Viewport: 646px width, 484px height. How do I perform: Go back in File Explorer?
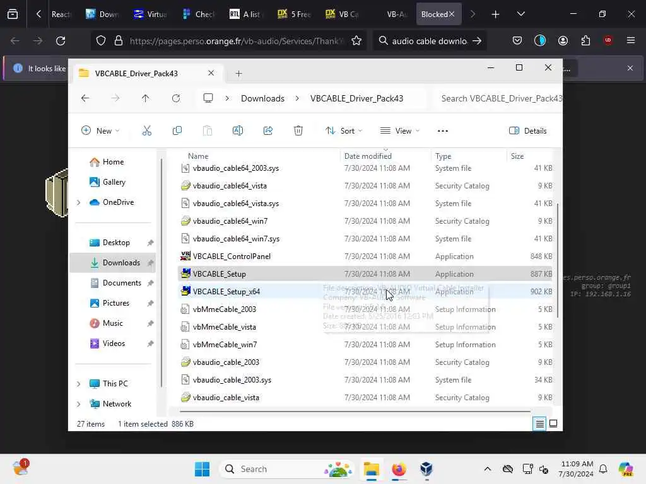tap(85, 98)
